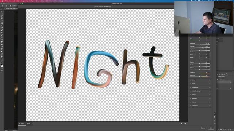This screenshot has height=131, width=234.
Task: Select the Crop tool
Action: [2, 21]
